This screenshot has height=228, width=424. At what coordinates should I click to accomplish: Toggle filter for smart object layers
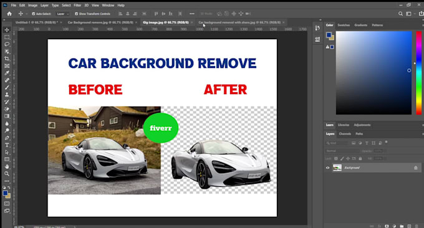380,143
